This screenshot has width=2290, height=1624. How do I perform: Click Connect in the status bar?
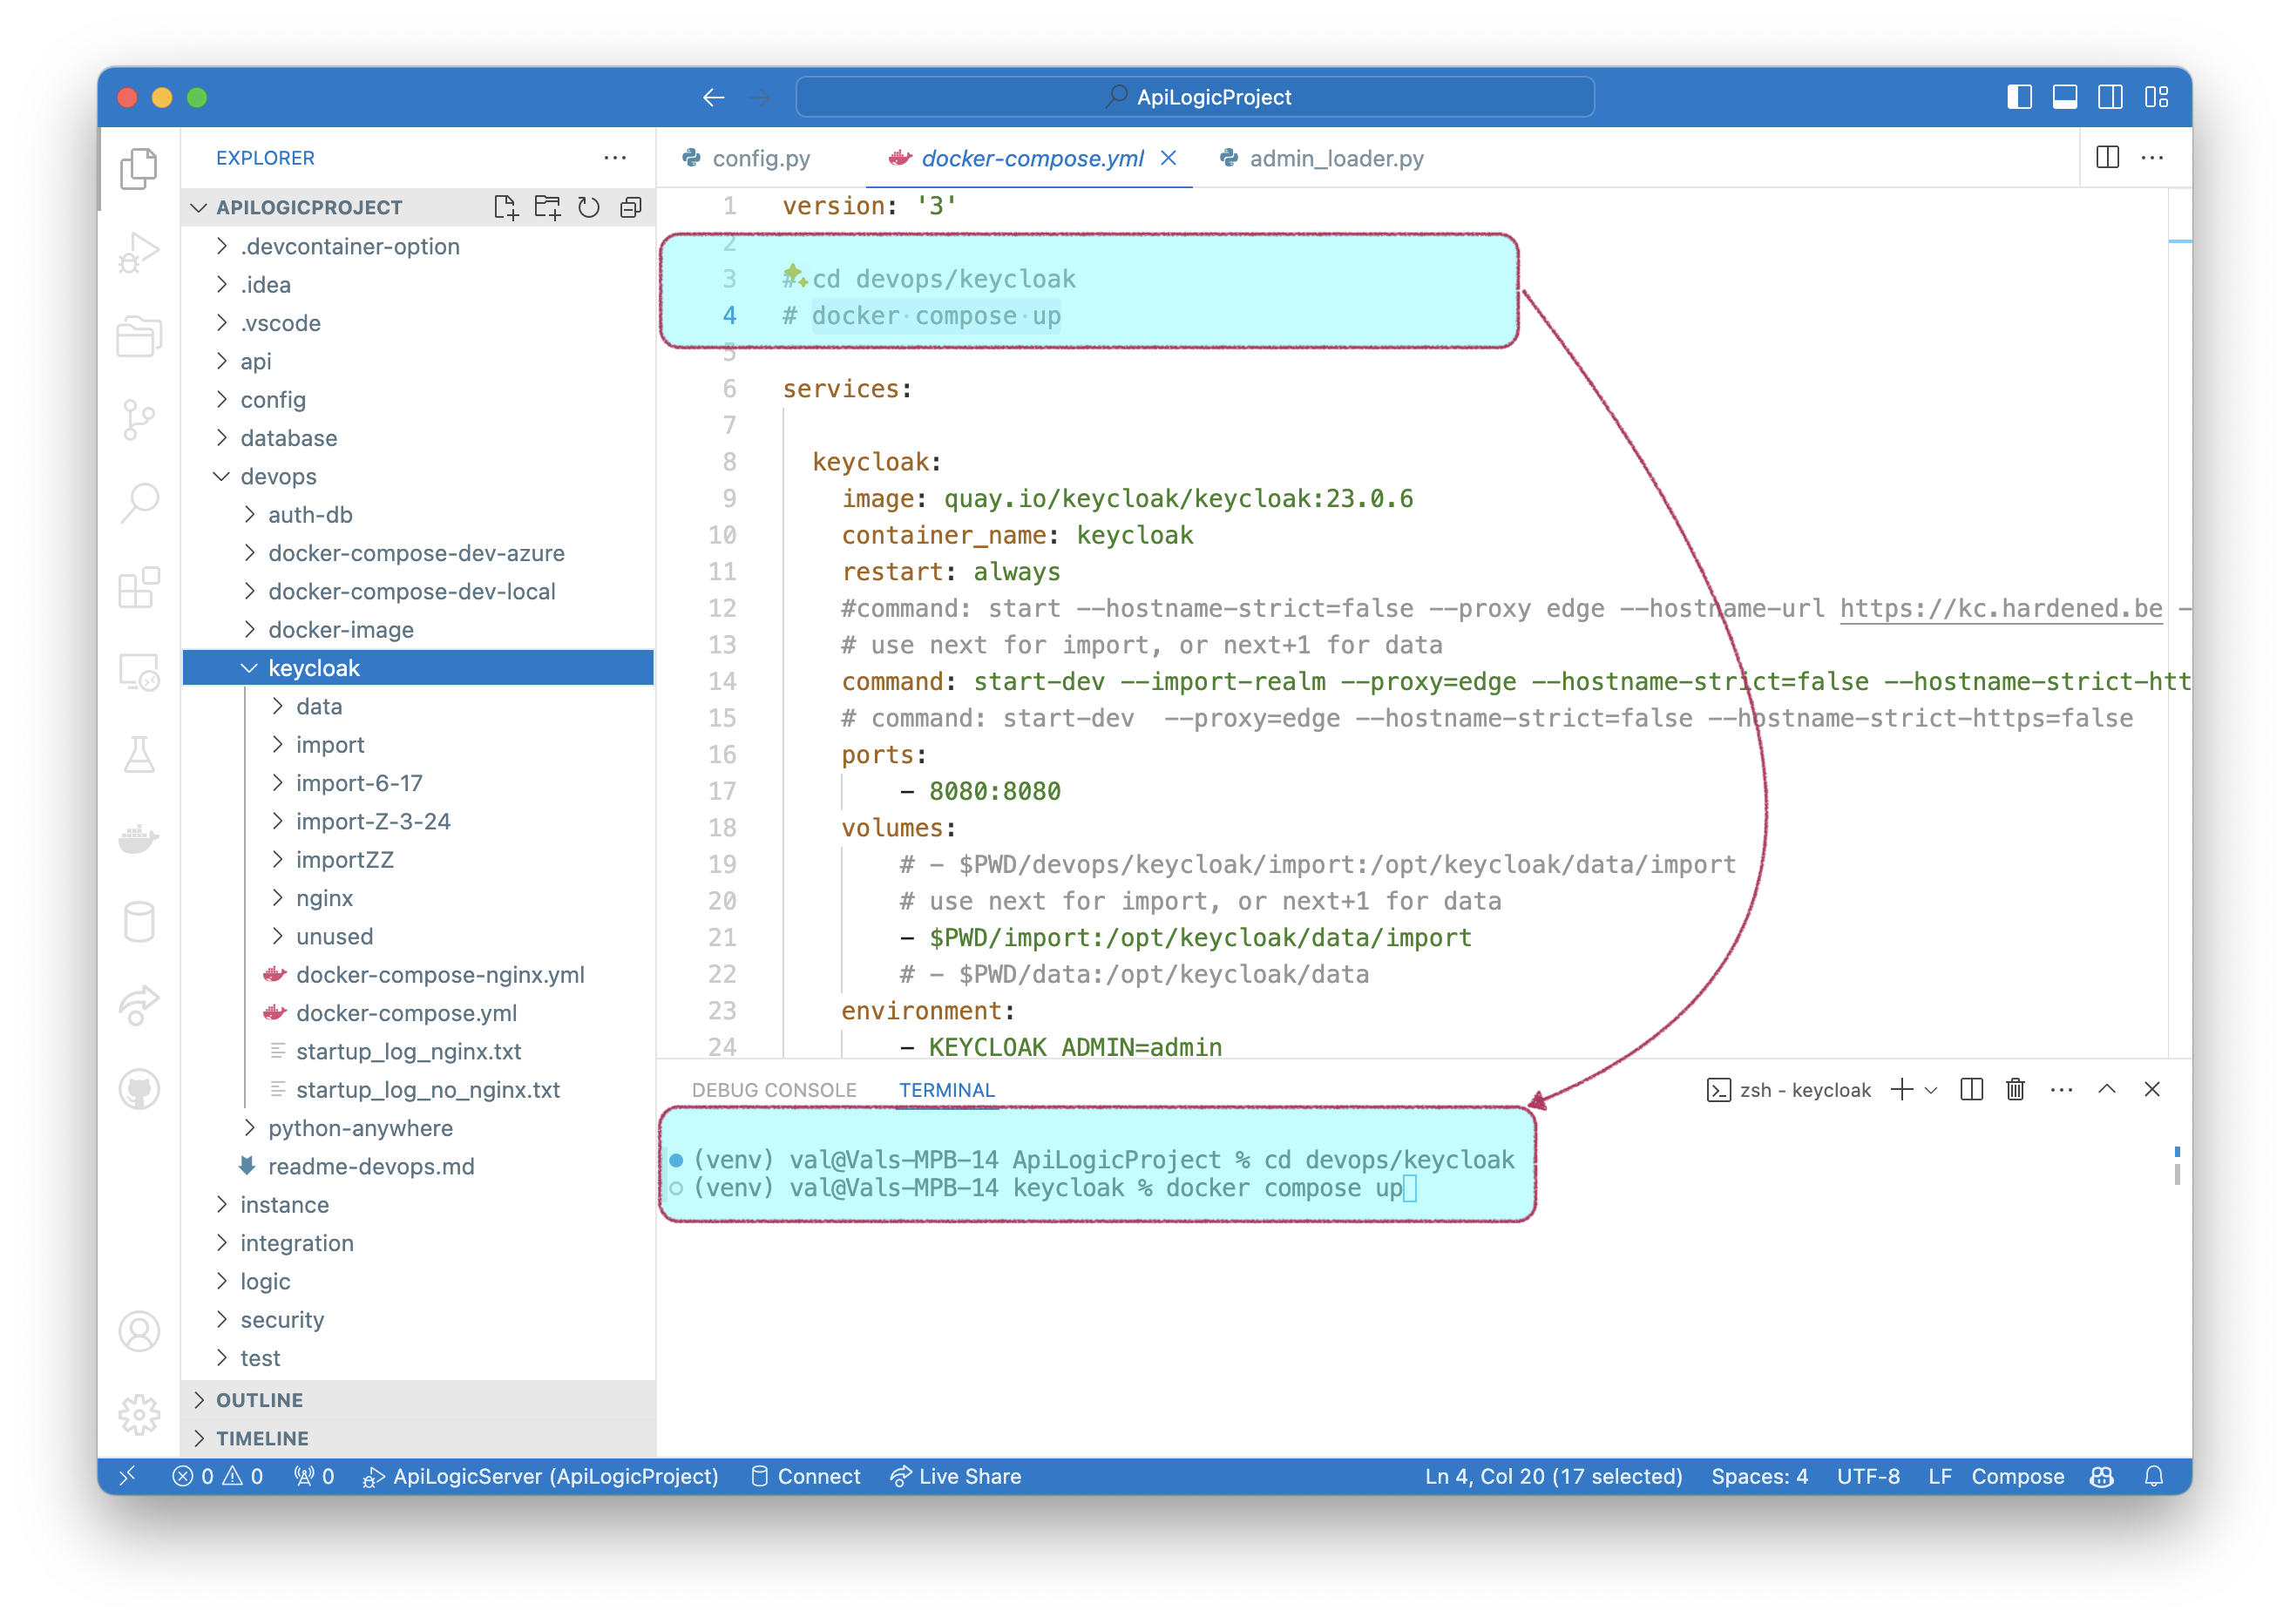click(805, 1476)
